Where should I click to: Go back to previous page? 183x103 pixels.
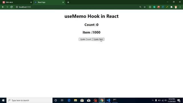point(3,7)
